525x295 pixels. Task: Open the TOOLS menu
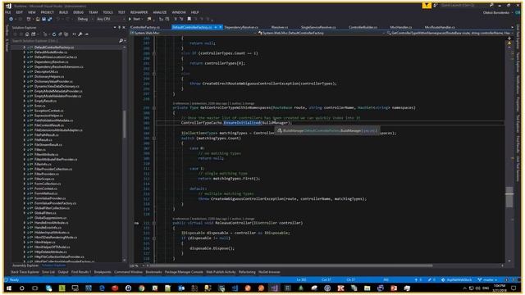click(x=107, y=12)
